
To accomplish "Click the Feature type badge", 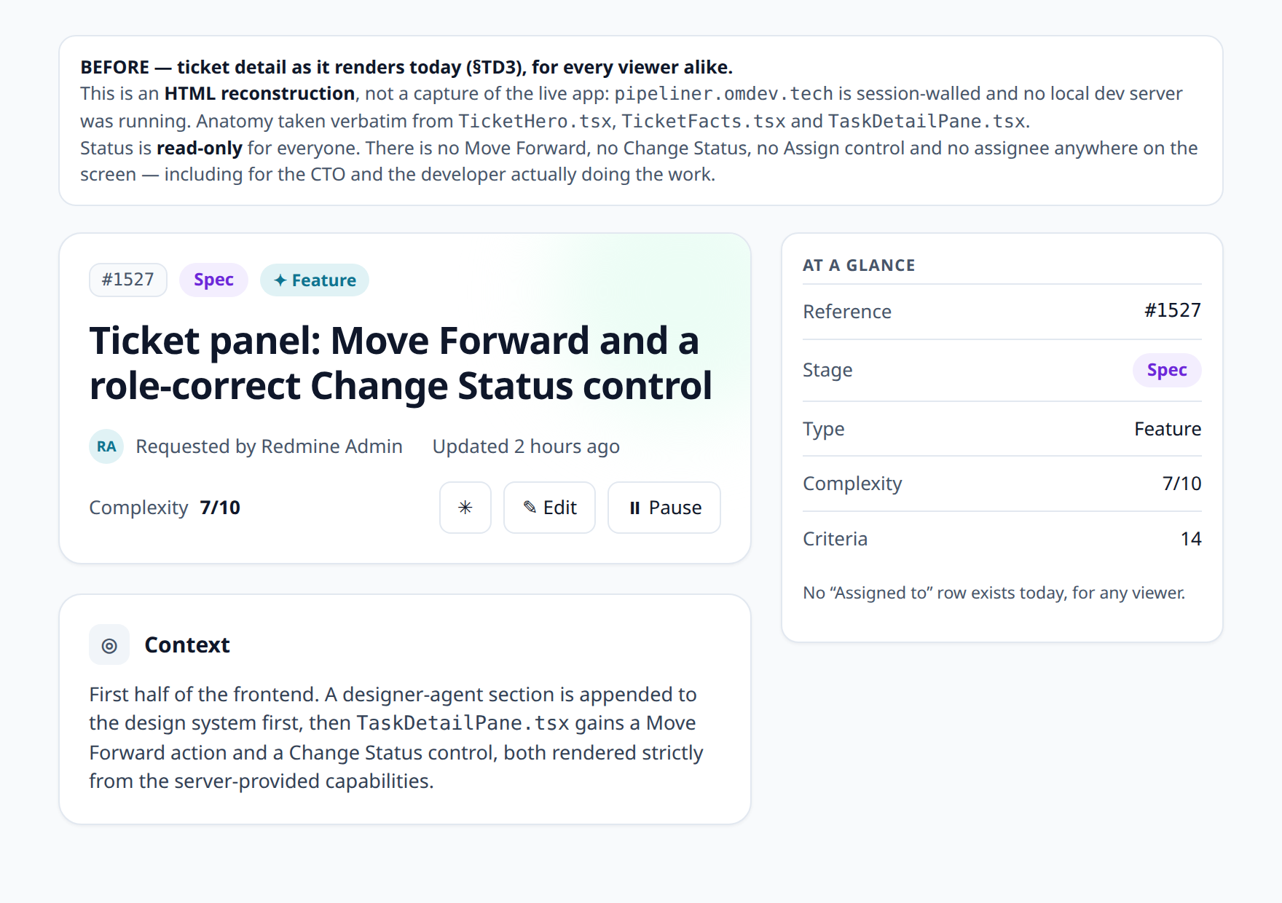I will pos(315,280).
